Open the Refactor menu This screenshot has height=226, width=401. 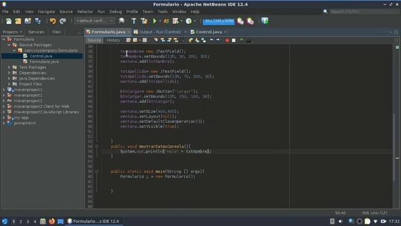click(x=85, y=11)
